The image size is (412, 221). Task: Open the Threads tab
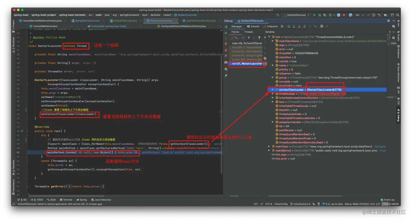tap(249, 32)
